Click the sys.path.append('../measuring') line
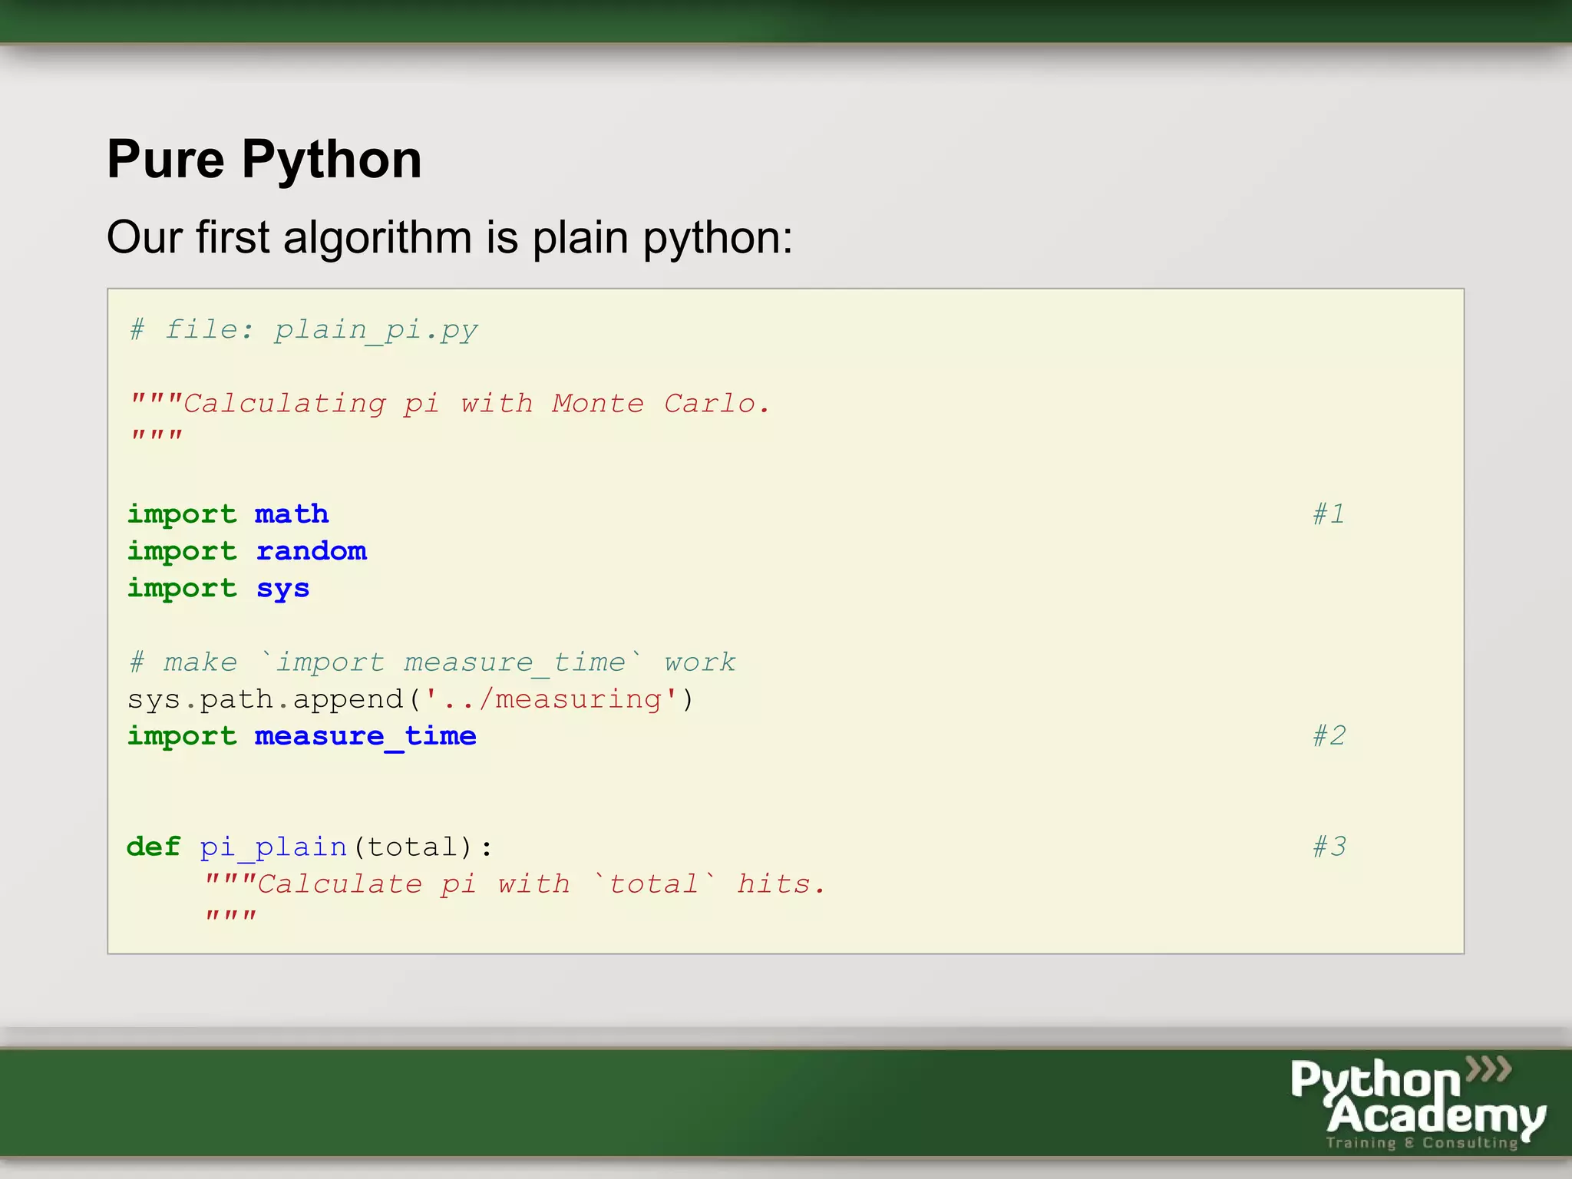 coord(411,699)
